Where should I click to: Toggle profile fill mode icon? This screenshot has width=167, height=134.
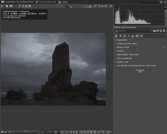click(x=117, y=31)
